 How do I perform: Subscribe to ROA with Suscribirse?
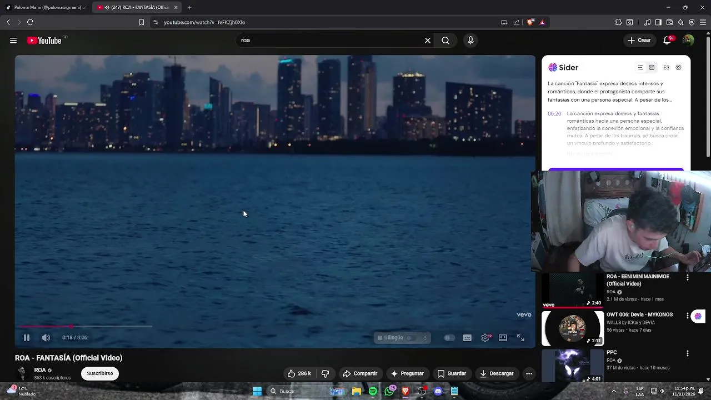pos(100,374)
